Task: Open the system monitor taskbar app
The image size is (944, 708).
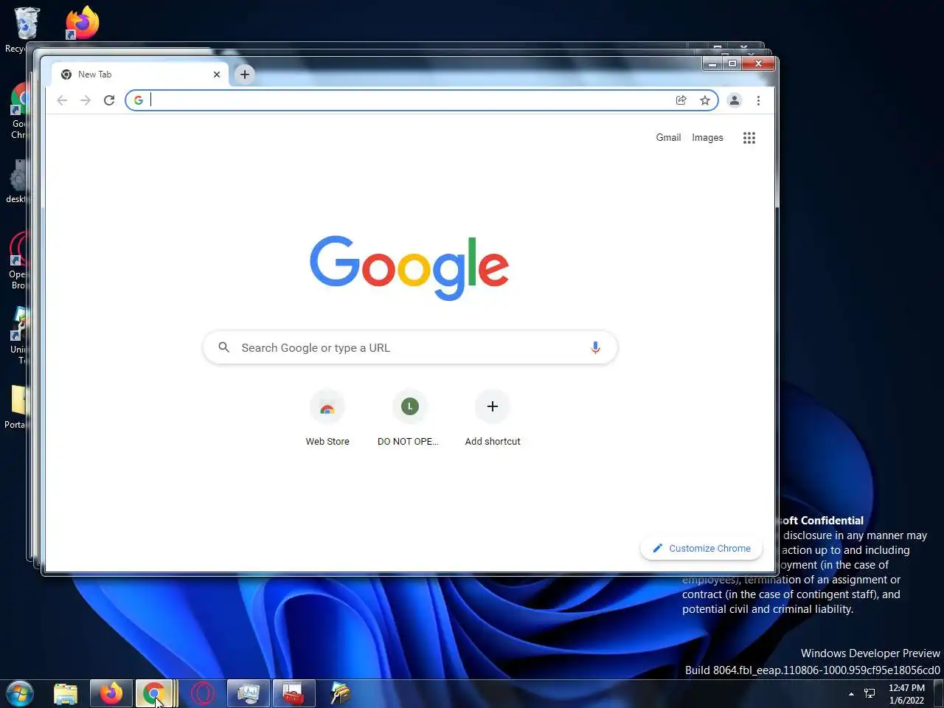Action: 248,694
